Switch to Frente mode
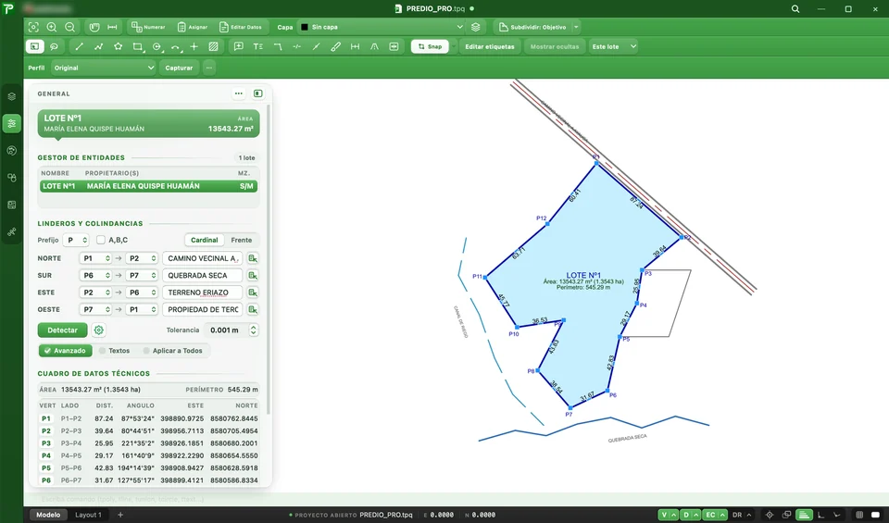 (242, 241)
